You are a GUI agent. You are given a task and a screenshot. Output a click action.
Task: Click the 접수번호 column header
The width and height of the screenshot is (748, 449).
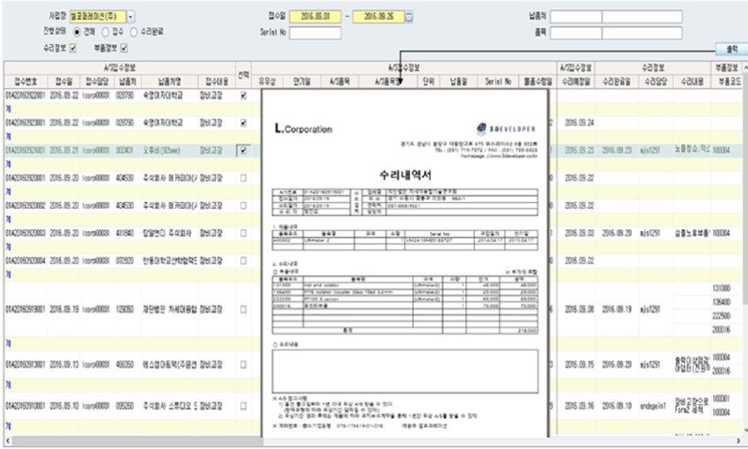[x=25, y=81]
